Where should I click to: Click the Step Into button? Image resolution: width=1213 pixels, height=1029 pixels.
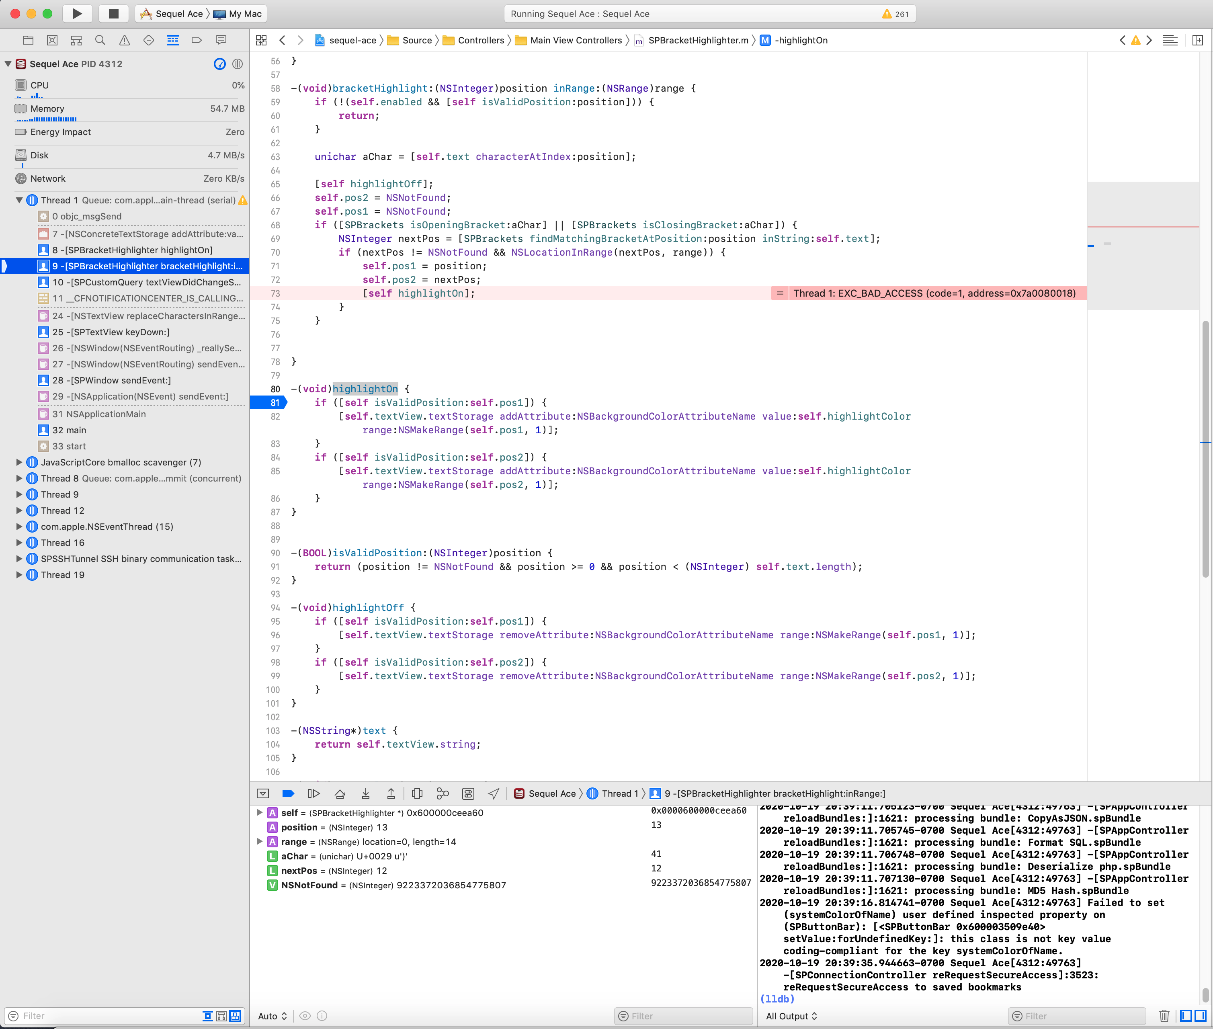pos(366,793)
